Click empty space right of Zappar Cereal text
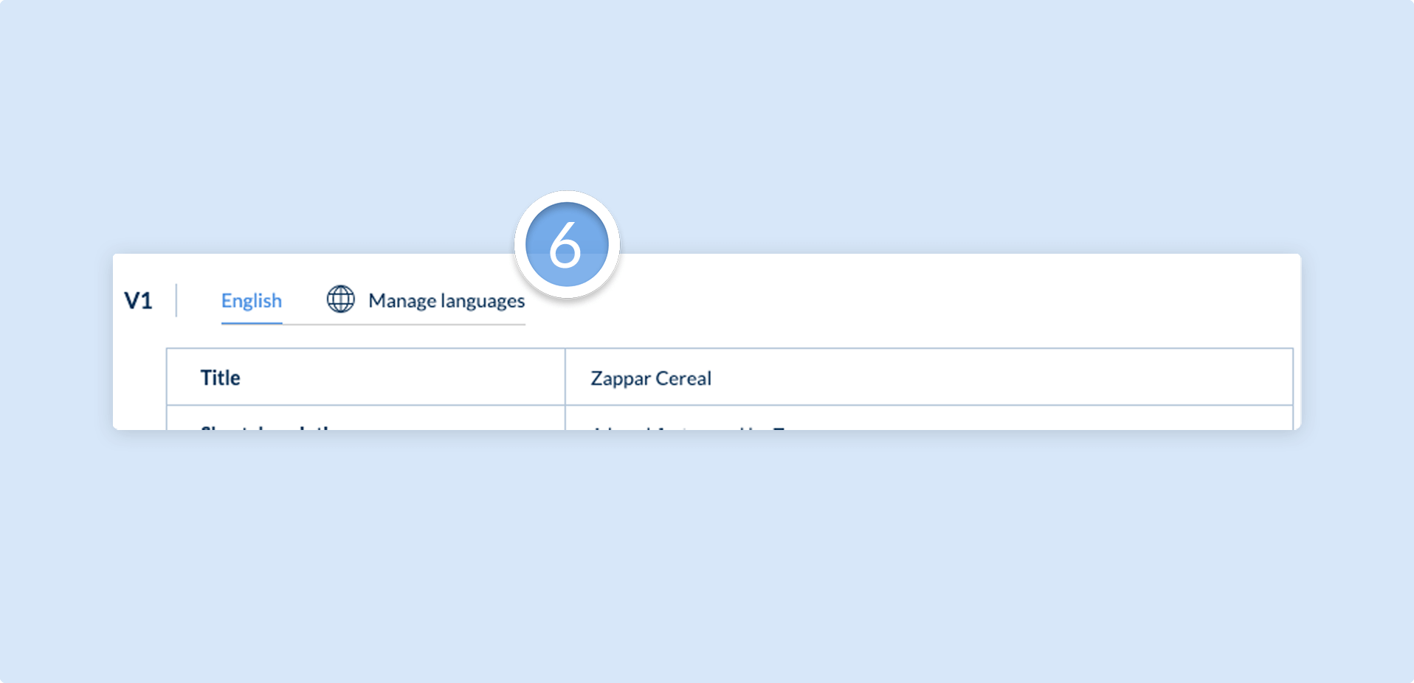This screenshot has width=1414, height=683. point(996,377)
